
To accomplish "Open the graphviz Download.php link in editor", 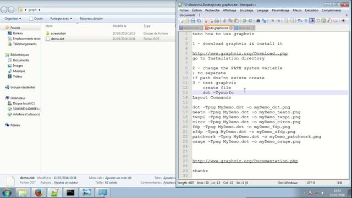I will coord(240,53).
